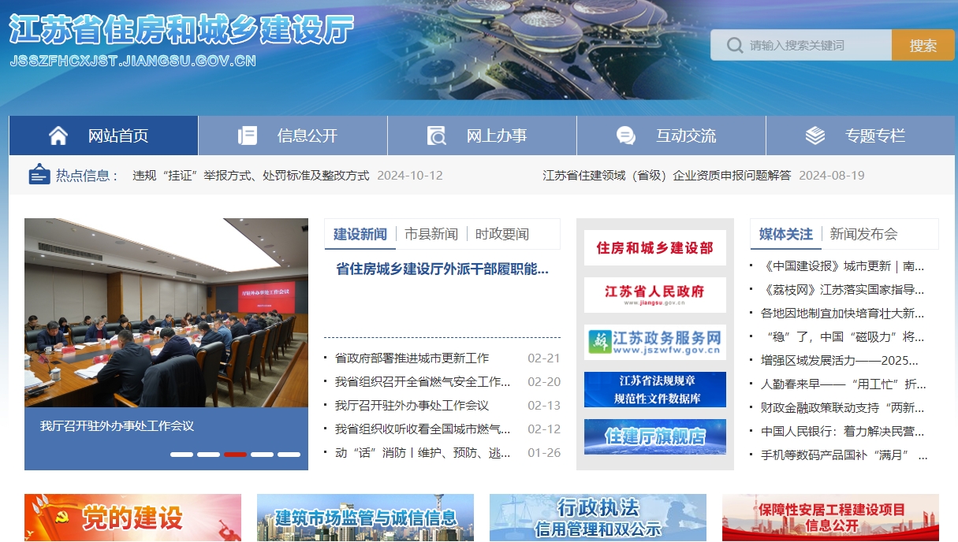Click the search keyword input field
Image resolution: width=958 pixels, height=542 pixels.
(812, 45)
